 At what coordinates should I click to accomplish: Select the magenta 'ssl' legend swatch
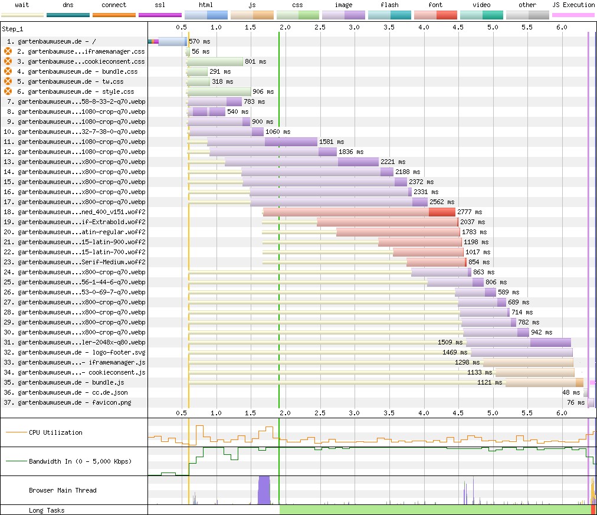160,15
